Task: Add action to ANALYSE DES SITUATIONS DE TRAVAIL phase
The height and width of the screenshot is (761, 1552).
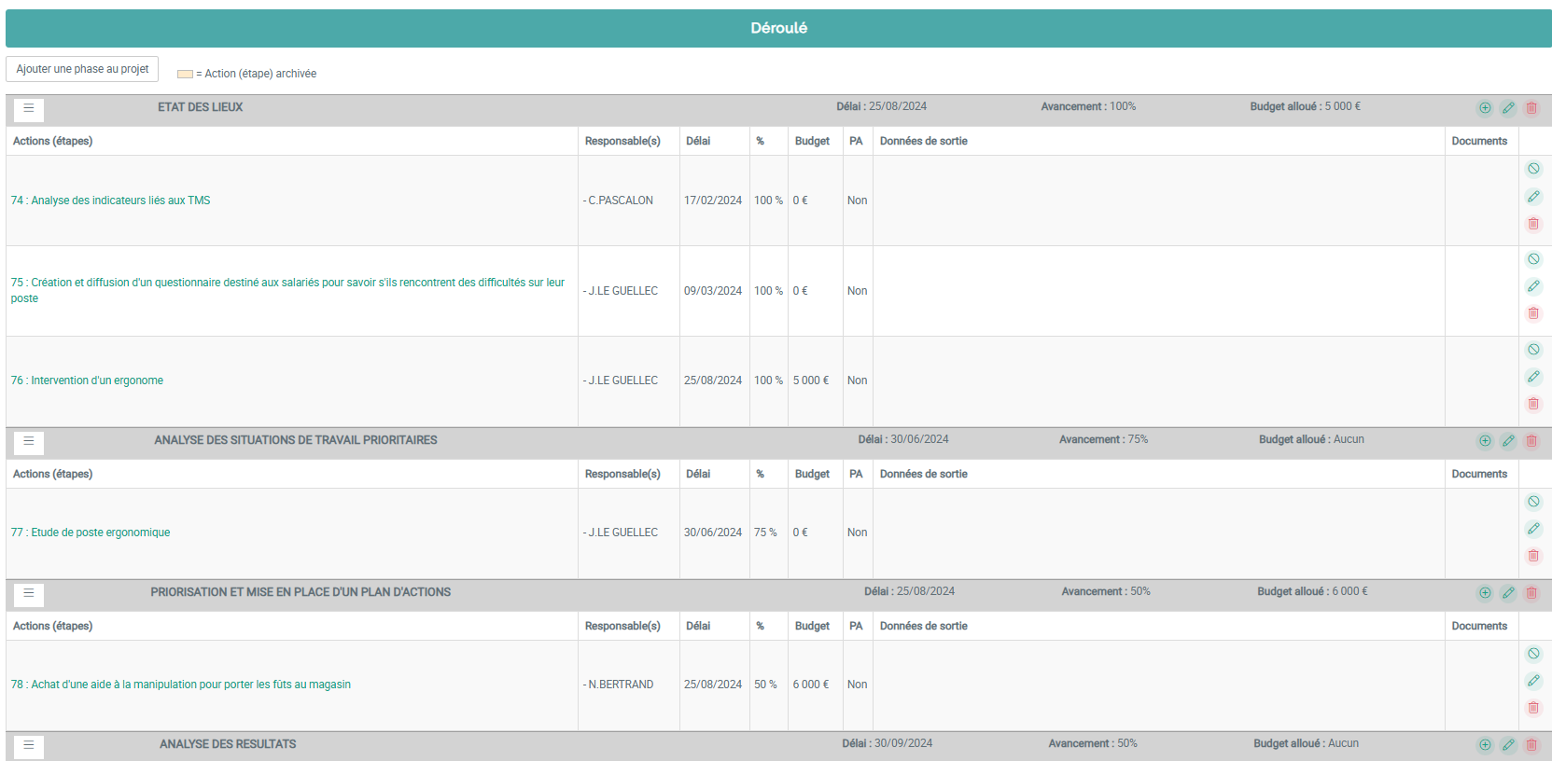Action: [x=1485, y=441]
